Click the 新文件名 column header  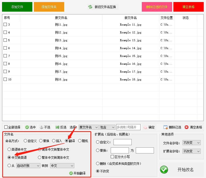tap(131, 18)
